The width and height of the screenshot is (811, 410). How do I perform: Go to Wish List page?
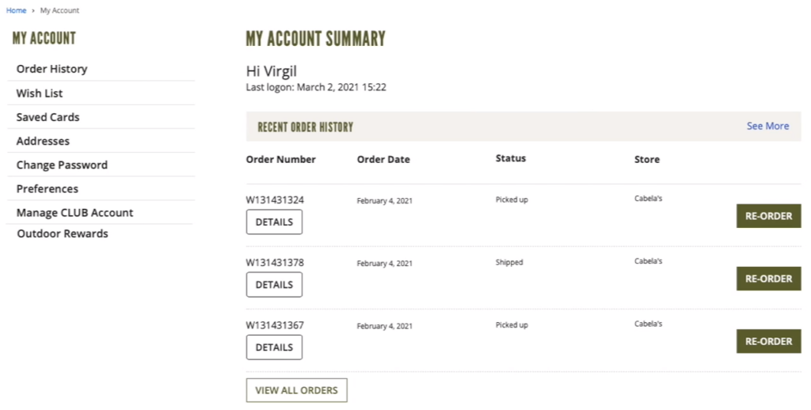point(40,93)
